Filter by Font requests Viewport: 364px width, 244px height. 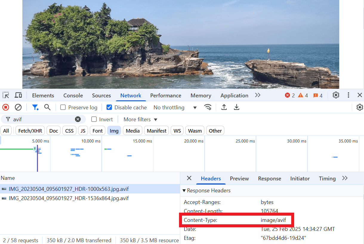[98, 131]
